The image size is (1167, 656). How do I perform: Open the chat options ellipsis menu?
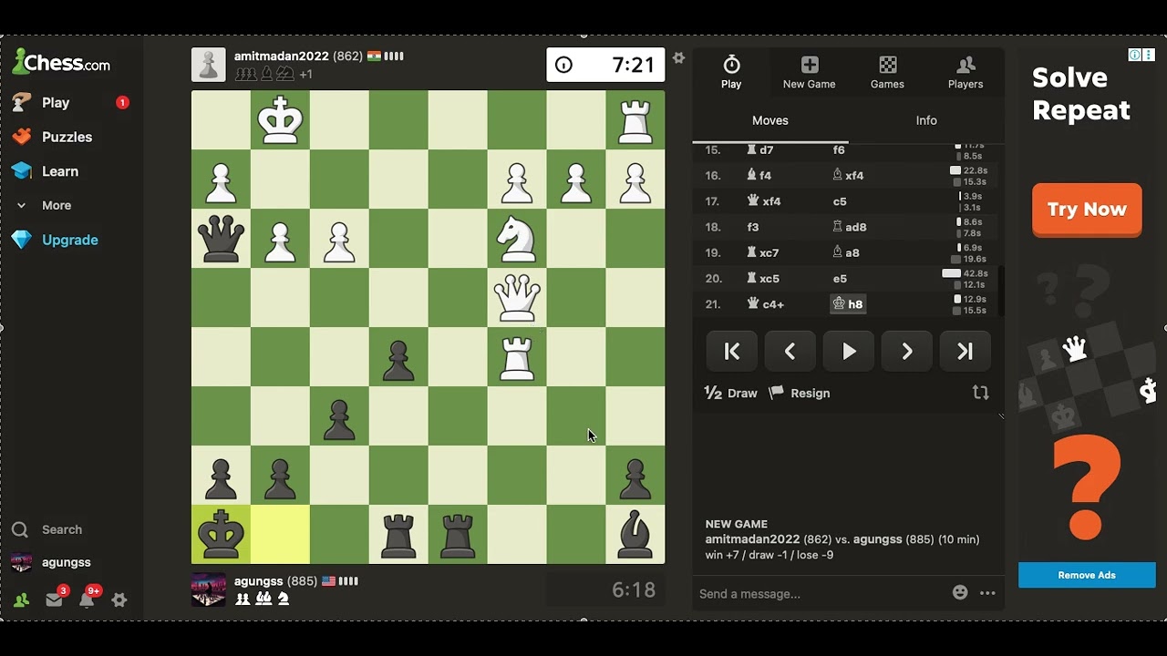(x=987, y=593)
